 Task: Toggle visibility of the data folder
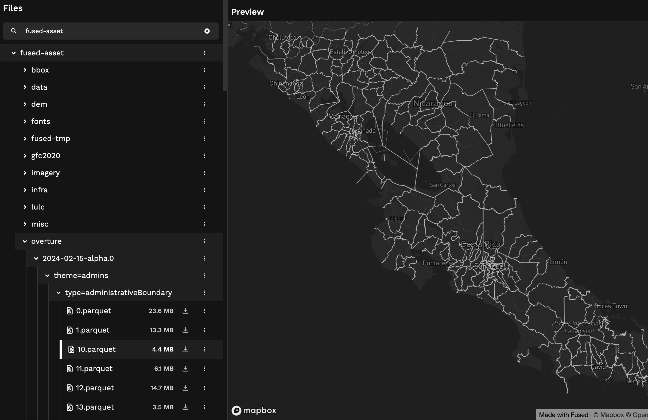point(25,87)
